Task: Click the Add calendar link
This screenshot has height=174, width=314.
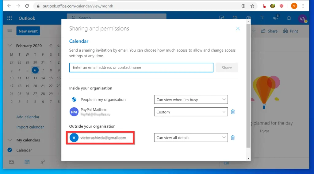Action: [28, 117]
